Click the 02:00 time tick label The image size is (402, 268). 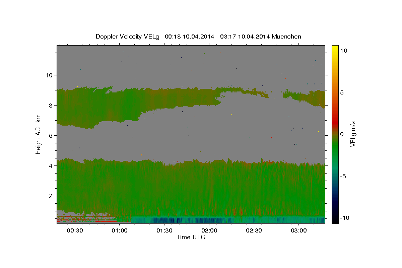(209, 231)
